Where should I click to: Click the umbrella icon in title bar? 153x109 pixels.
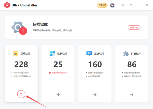123,5
